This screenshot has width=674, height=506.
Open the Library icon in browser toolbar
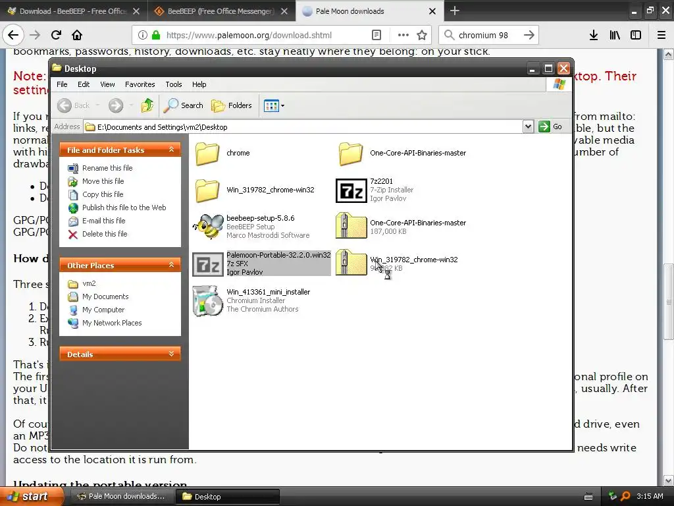615,35
